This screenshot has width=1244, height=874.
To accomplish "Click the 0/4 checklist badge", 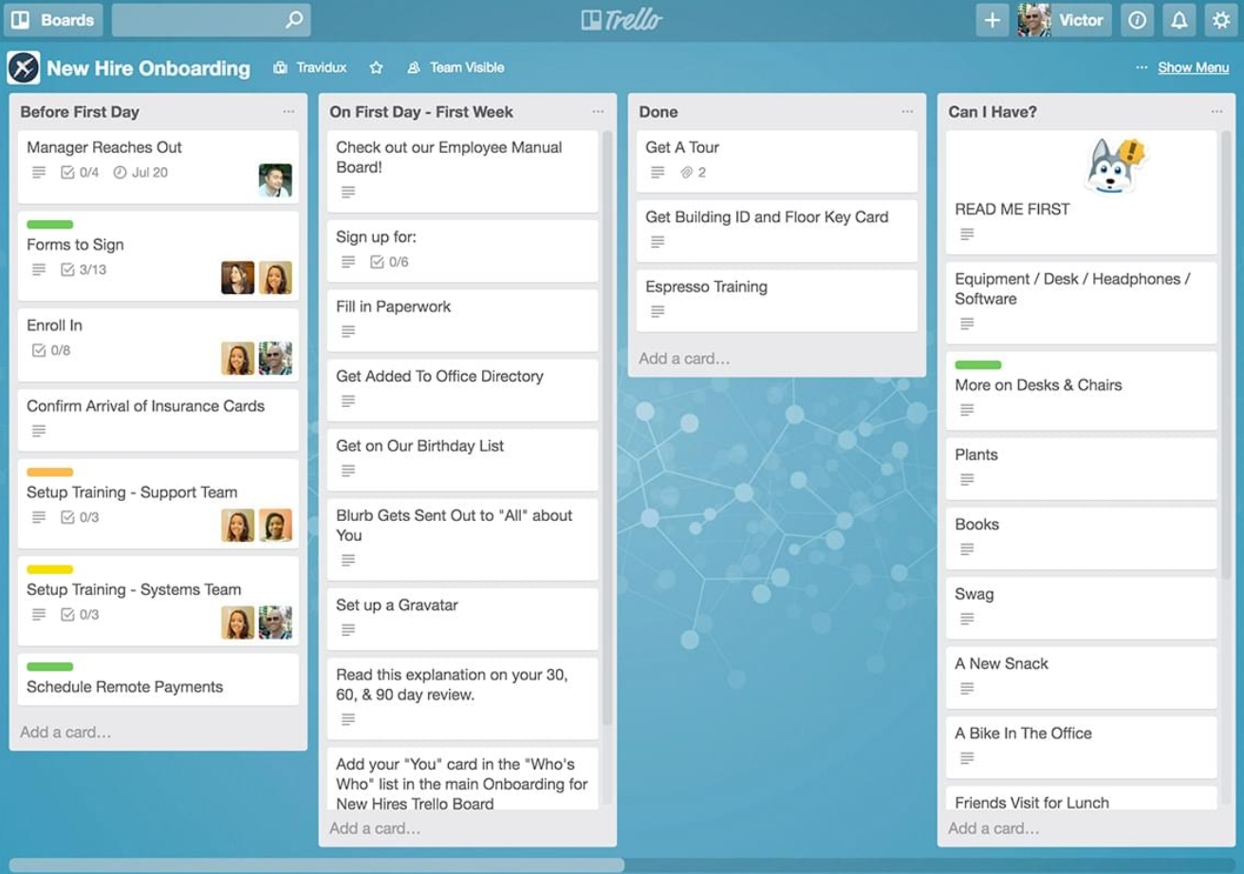I will tap(80, 173).
